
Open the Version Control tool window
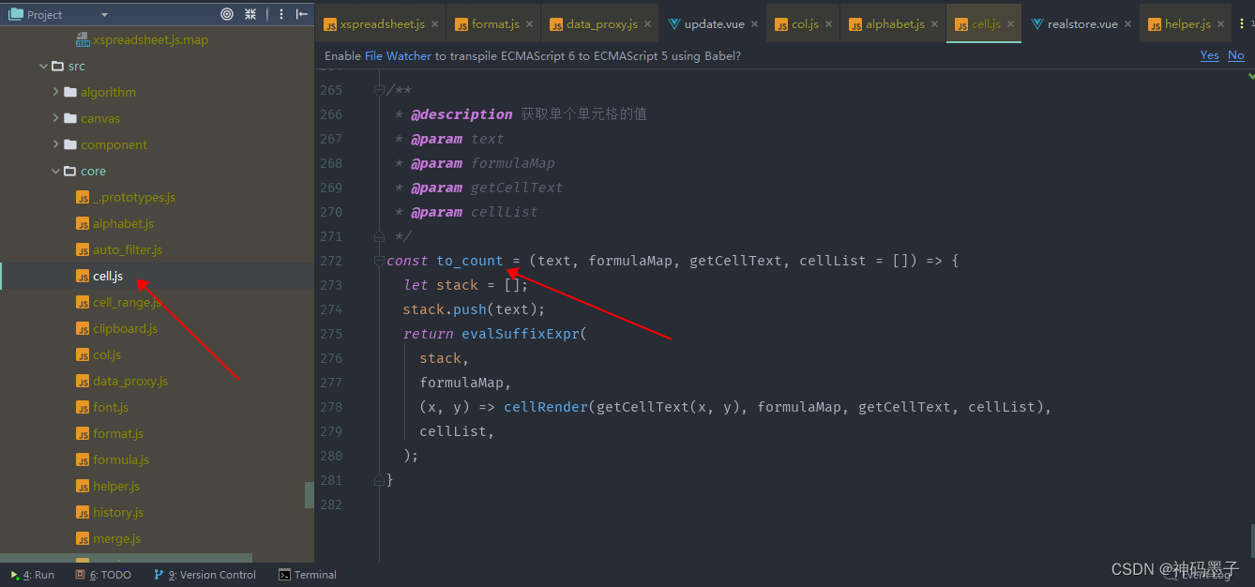(x=204, y=575)
